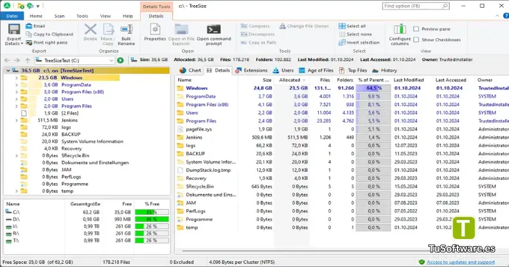Viewport: 509px width, 267px height.
Task: Open the Export Details dropdown arrow
Action: 22,43
